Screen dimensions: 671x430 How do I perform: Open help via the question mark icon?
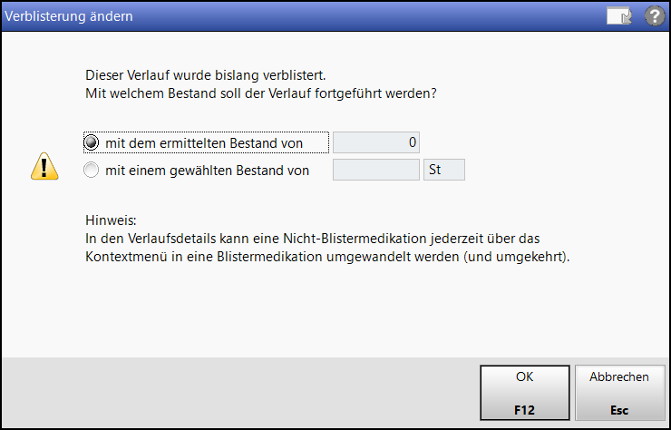pyautogui.click(x=655, y=16)
